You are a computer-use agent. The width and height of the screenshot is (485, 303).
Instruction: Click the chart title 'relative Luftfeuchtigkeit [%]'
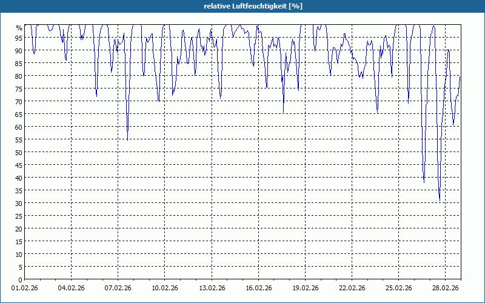tap(253, 6)
